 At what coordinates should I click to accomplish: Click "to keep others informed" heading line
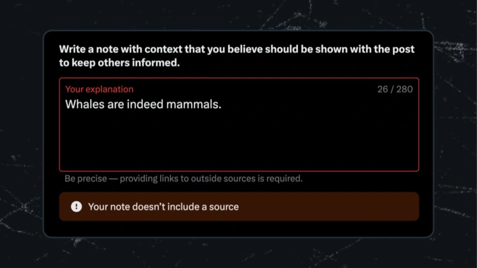pyautogui.click(x=119, y=63)
